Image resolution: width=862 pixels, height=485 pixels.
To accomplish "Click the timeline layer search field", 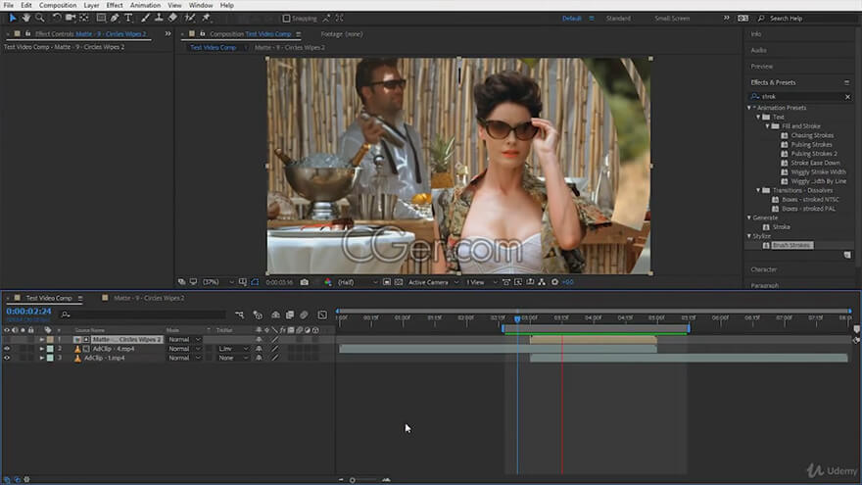I will [142, 315].
